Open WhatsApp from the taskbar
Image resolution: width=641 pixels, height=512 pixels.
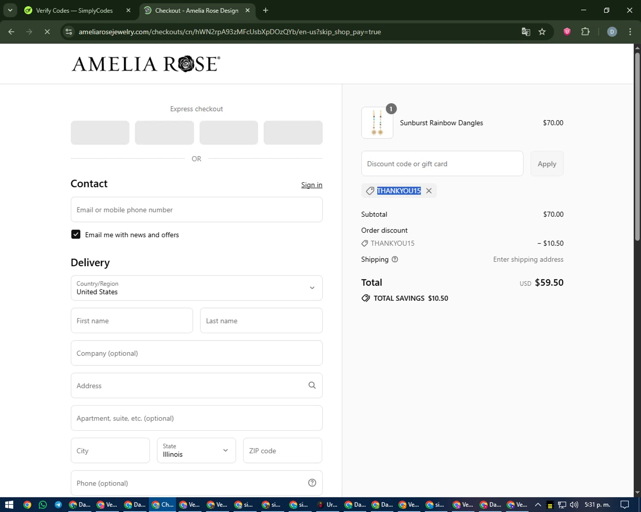[x=43, y=505]
